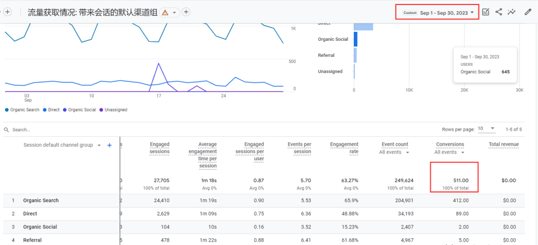The width and height of the screenshot is (538, 245).
Task: Share this report via share icon
Action: click(498, 12)
